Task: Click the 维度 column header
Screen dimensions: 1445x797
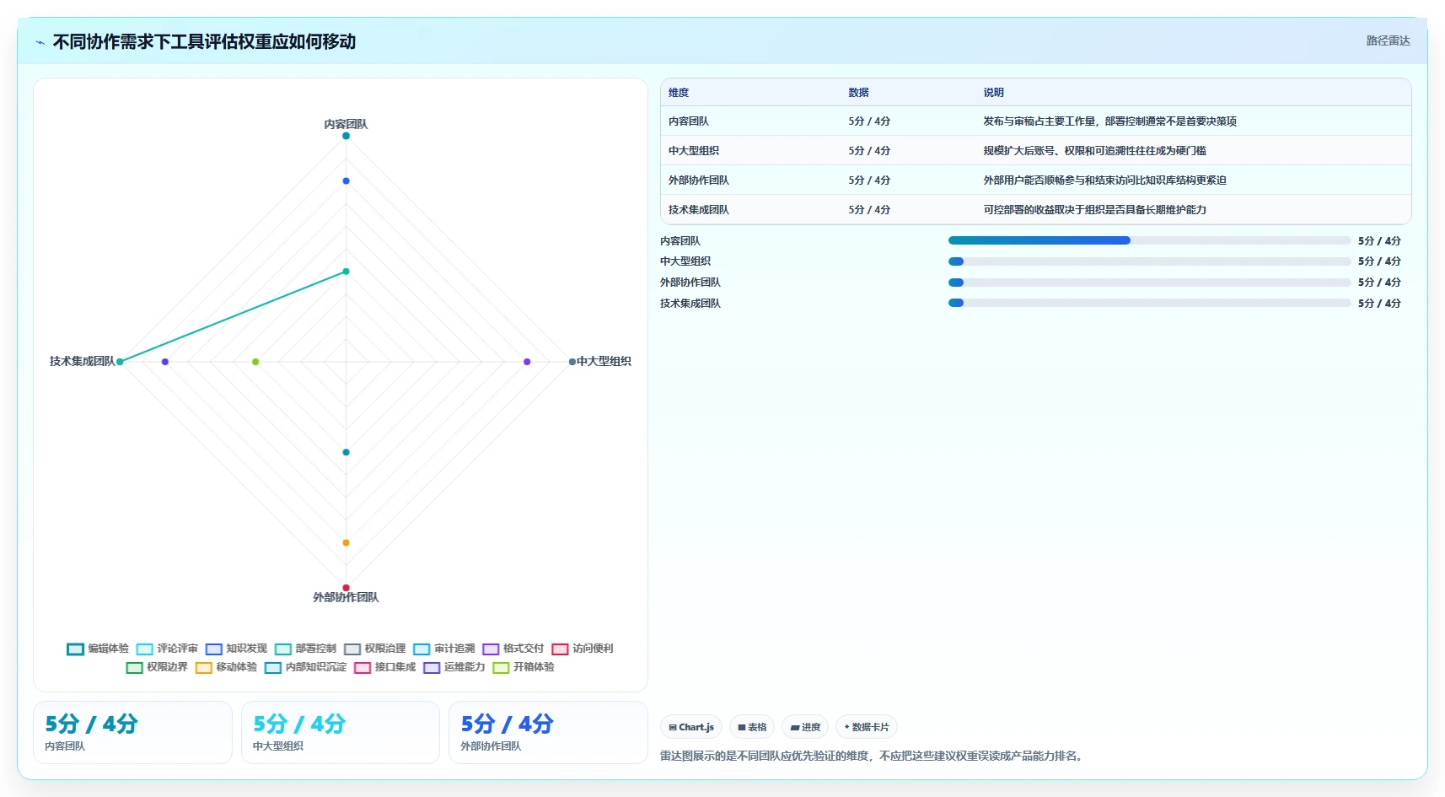Action: [679, 93]
